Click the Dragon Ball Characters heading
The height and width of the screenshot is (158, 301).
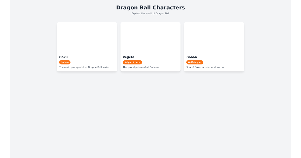coord(150,8)
